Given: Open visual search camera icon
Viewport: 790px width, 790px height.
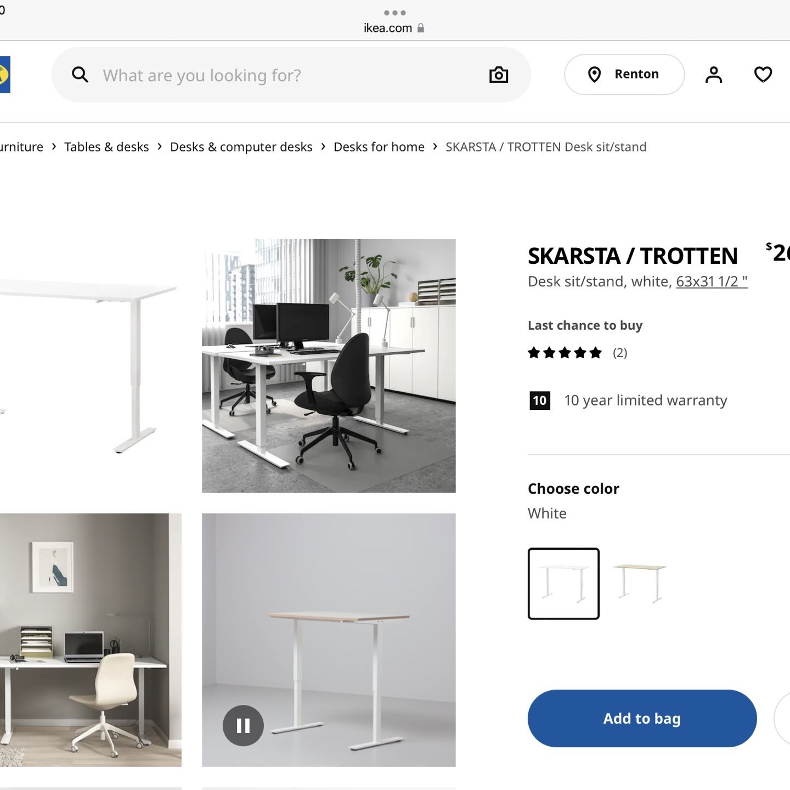Looking at the screenshot, I should point(498,75).
